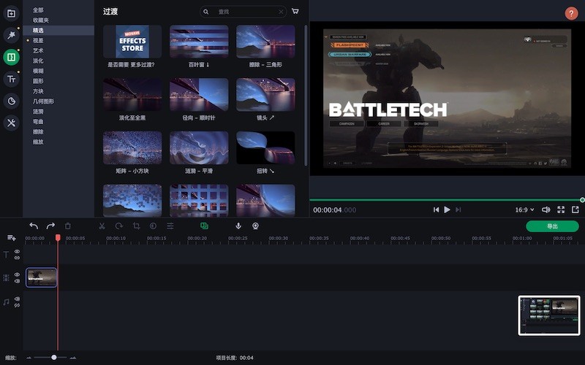Select 缩放 category
Viewport: 585px width, 365px height.
[38, 142]
